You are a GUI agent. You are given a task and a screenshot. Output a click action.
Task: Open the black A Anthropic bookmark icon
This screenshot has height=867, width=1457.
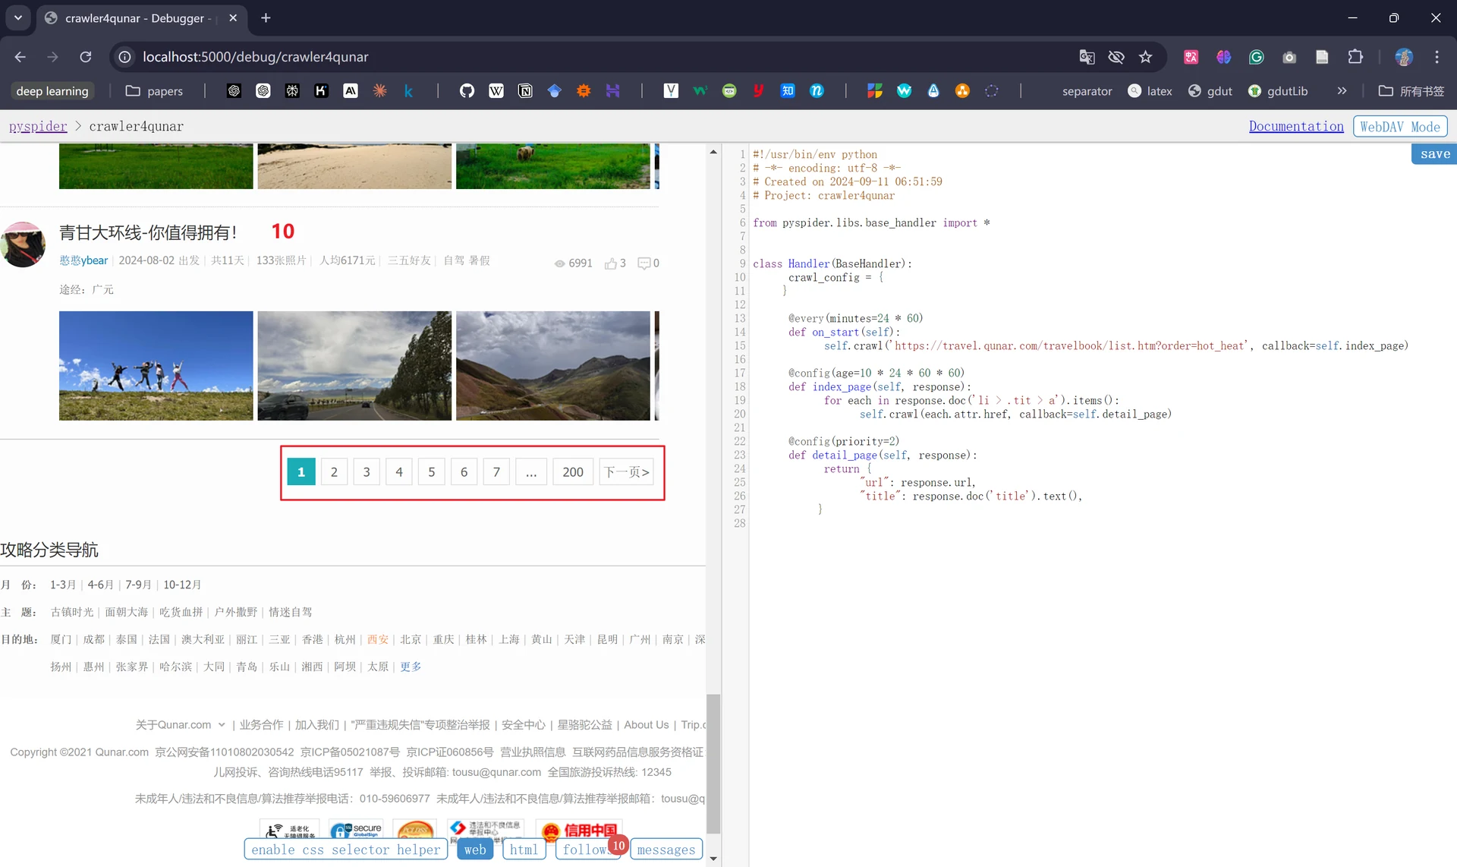tap(350, 91)
